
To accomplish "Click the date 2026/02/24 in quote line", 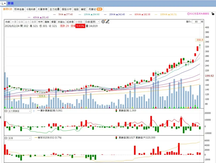I will point(12,26).
